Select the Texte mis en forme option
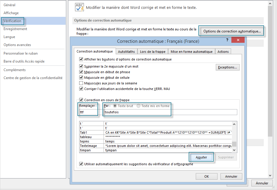Image resolution: width=277 pixels, height=190 pixels. pyautogui.click(x=139, y=106)
